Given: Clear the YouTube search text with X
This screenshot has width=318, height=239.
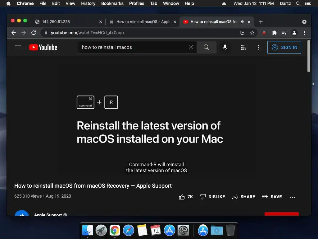Looking at the screenshot, I should coord(191,47).
